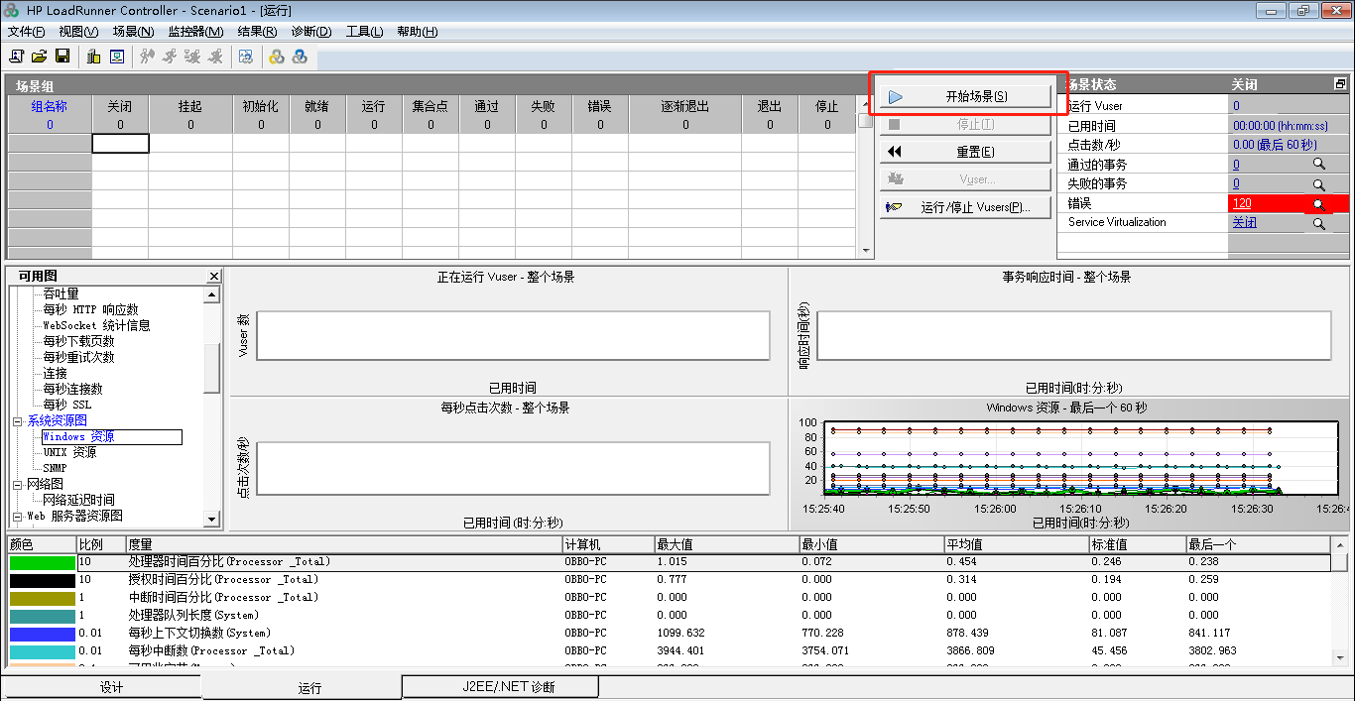This screenshot has width=1355, height=701.
Task: Close the 可用图 panel
Action: (213, 277)
